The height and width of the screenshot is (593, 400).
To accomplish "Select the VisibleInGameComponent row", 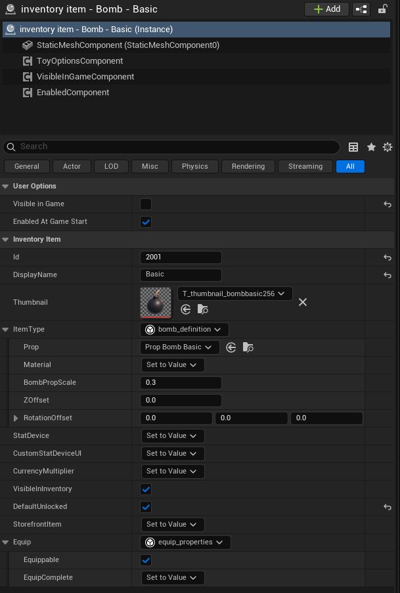I will pyautogui.click(x=196, y=77).
